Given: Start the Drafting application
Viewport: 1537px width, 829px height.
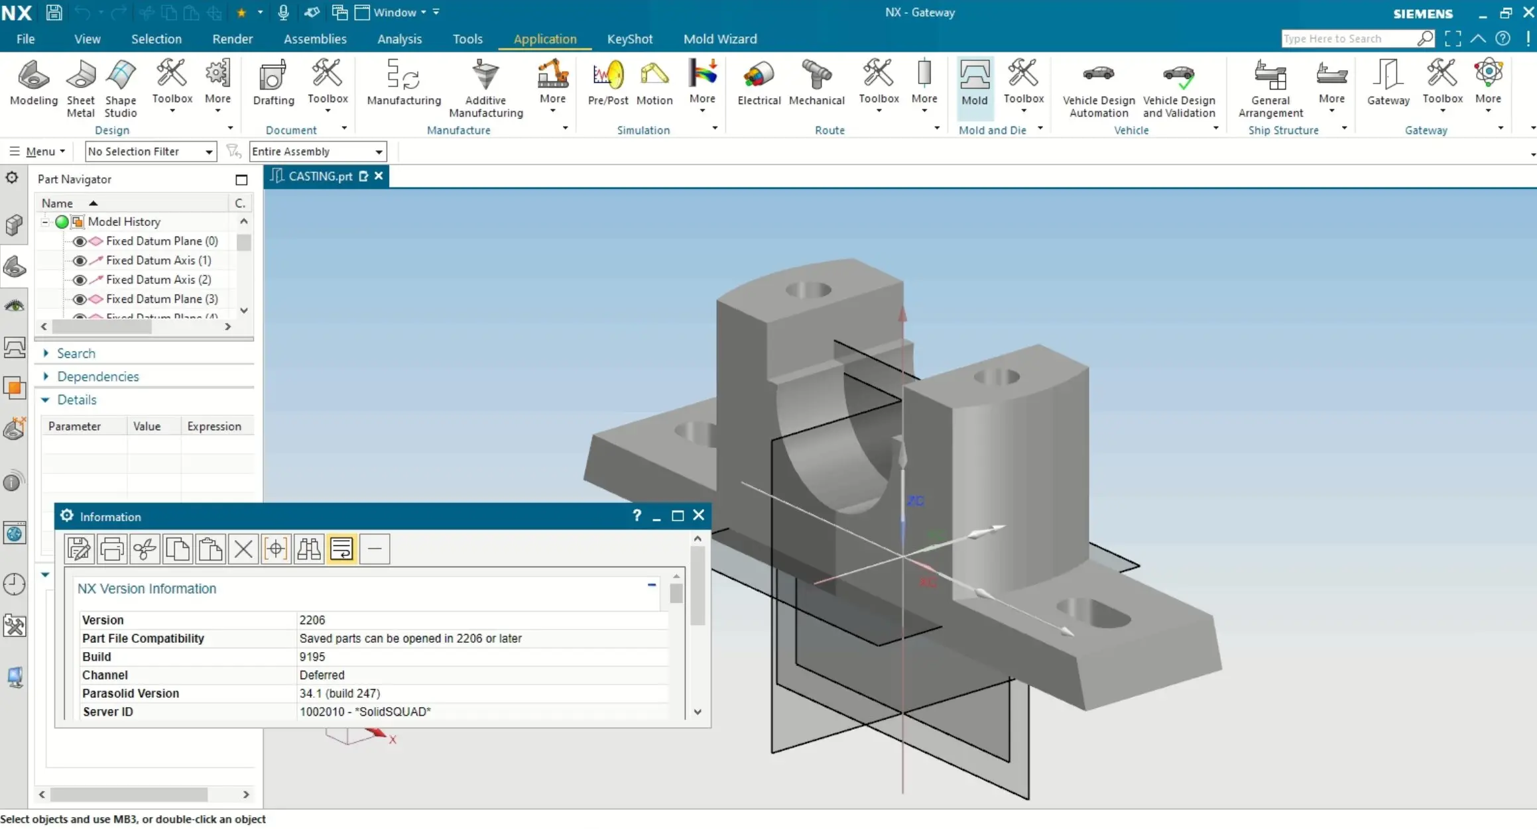Looking at the screenshot, I should click(273, 83).
